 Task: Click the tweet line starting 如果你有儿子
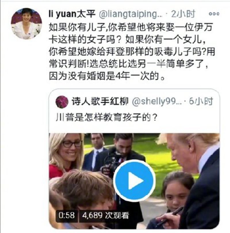tap(131, 27)
